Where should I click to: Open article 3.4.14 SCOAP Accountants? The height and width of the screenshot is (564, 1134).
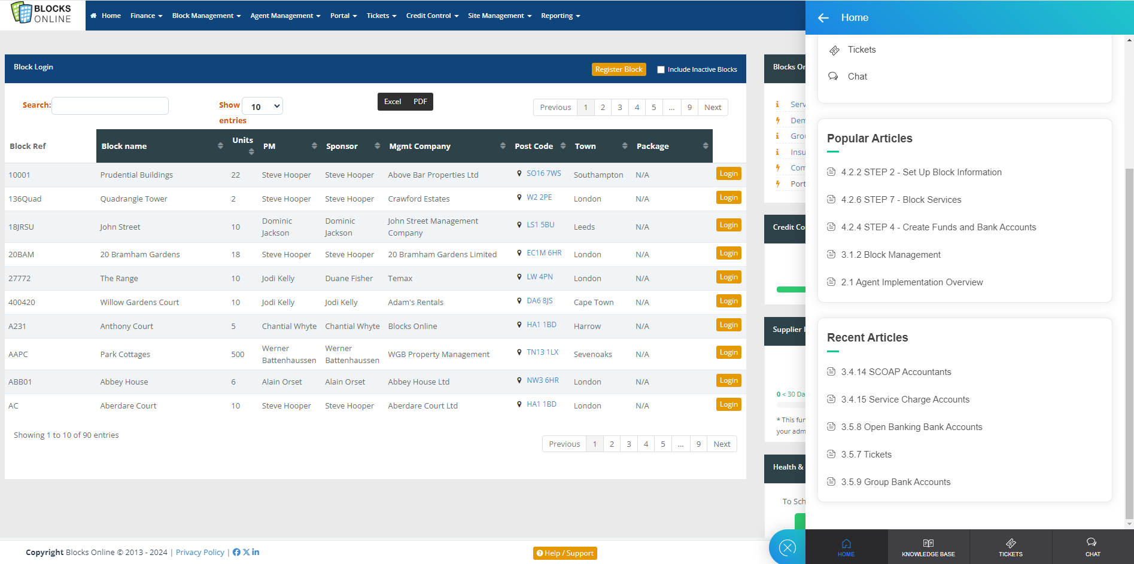pos(896,372)
